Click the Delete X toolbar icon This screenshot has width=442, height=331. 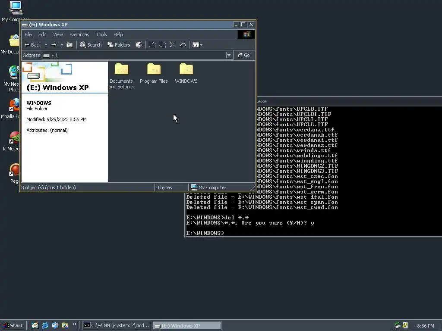172,45
